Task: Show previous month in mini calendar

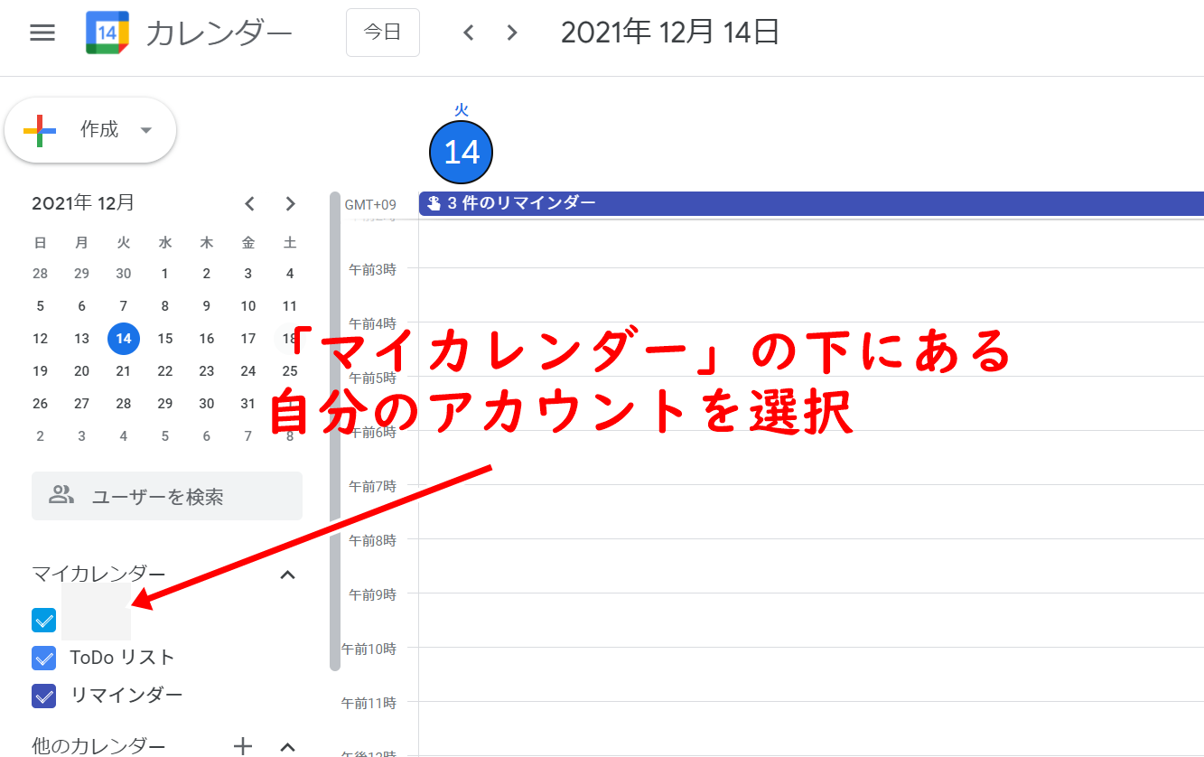Action: 250,204
